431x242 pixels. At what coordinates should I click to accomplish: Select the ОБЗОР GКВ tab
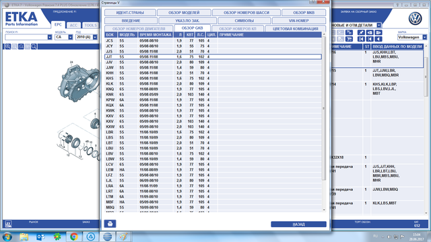click(x=192, y=28)
